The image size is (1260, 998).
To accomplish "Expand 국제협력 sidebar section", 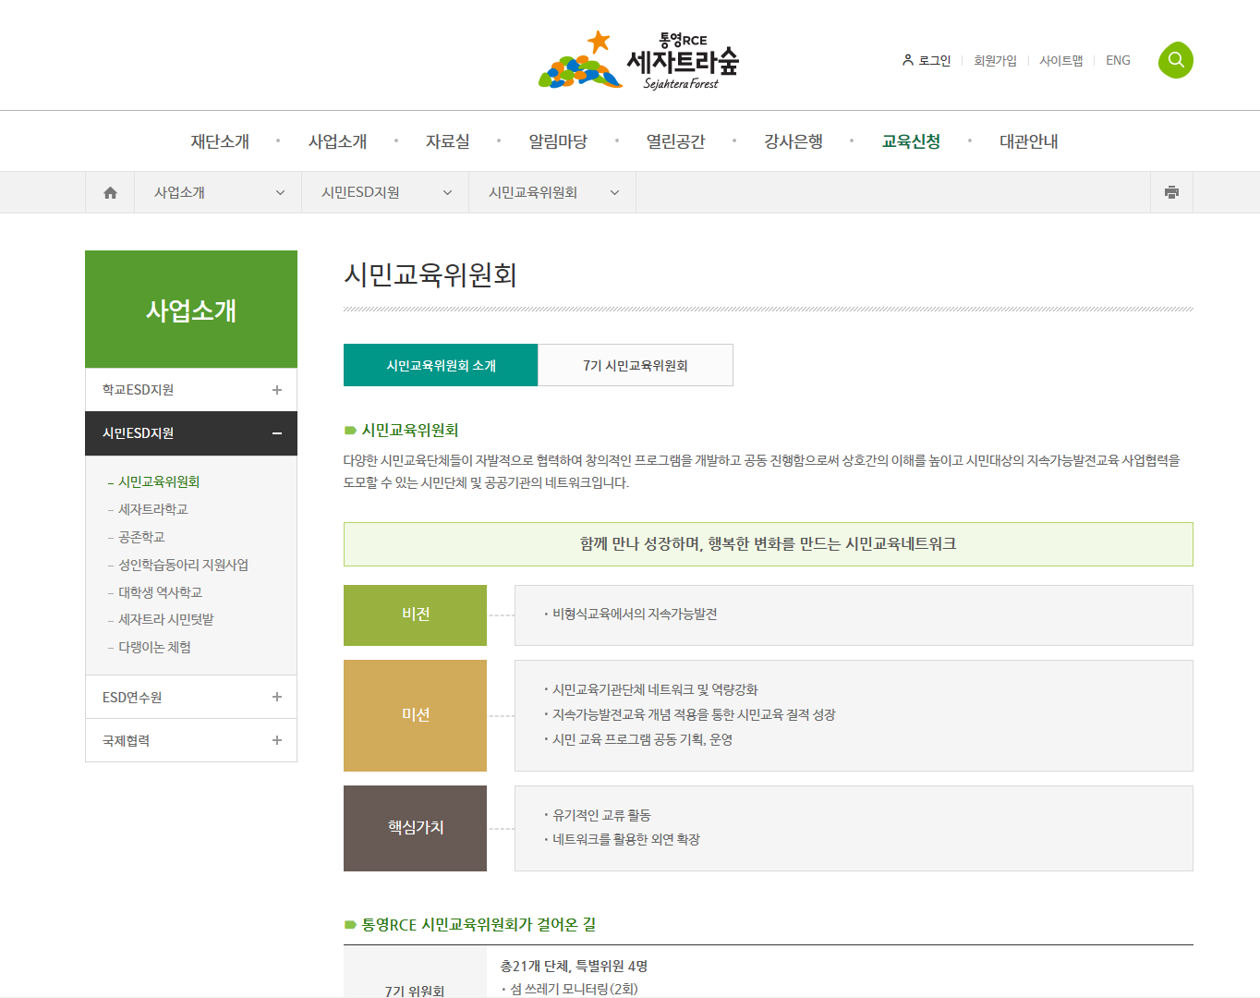I will coord(276,740).
